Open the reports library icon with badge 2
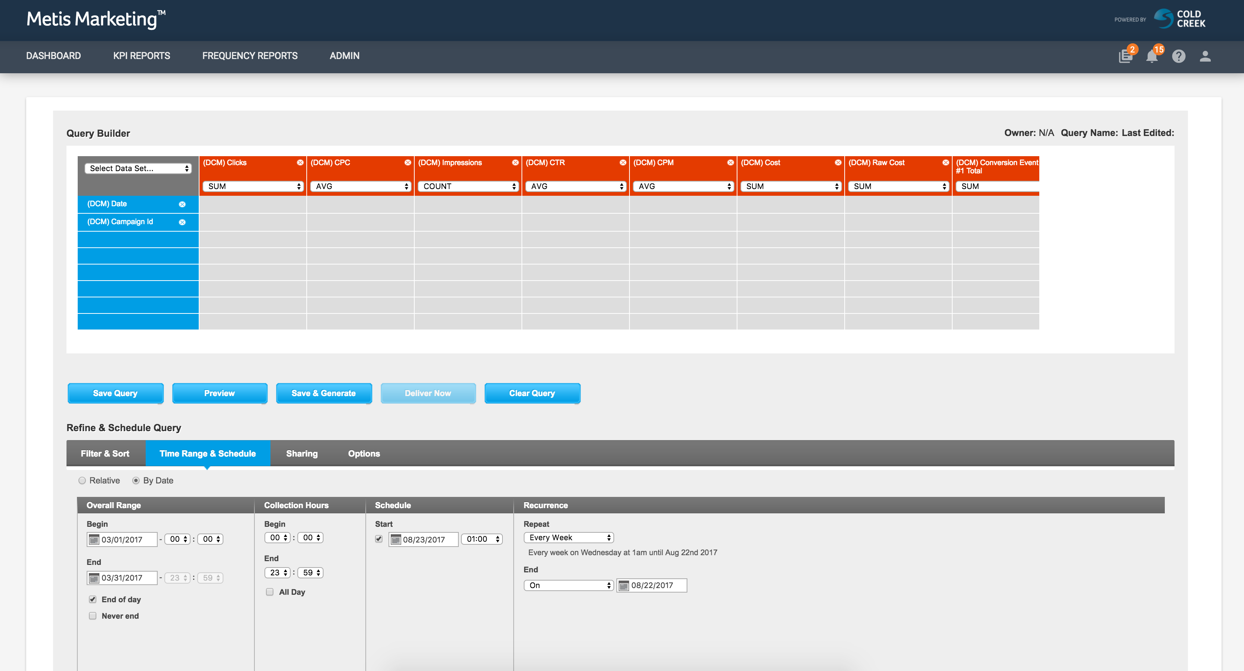The width and height of the screenshot is (1244, 671). [x=1126, y=56]
